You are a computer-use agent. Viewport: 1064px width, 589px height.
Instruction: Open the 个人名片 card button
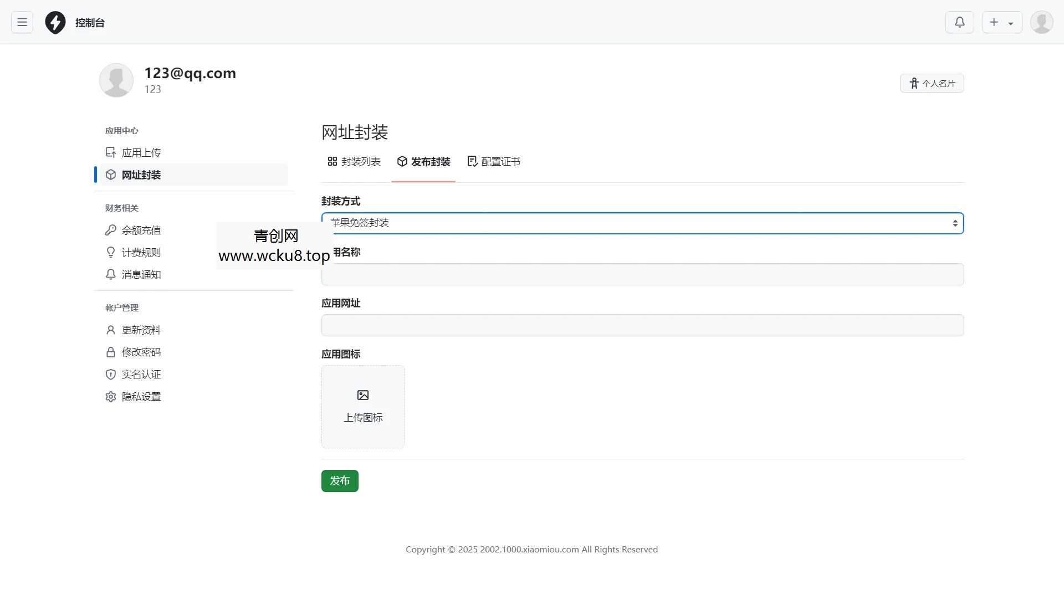932,83
